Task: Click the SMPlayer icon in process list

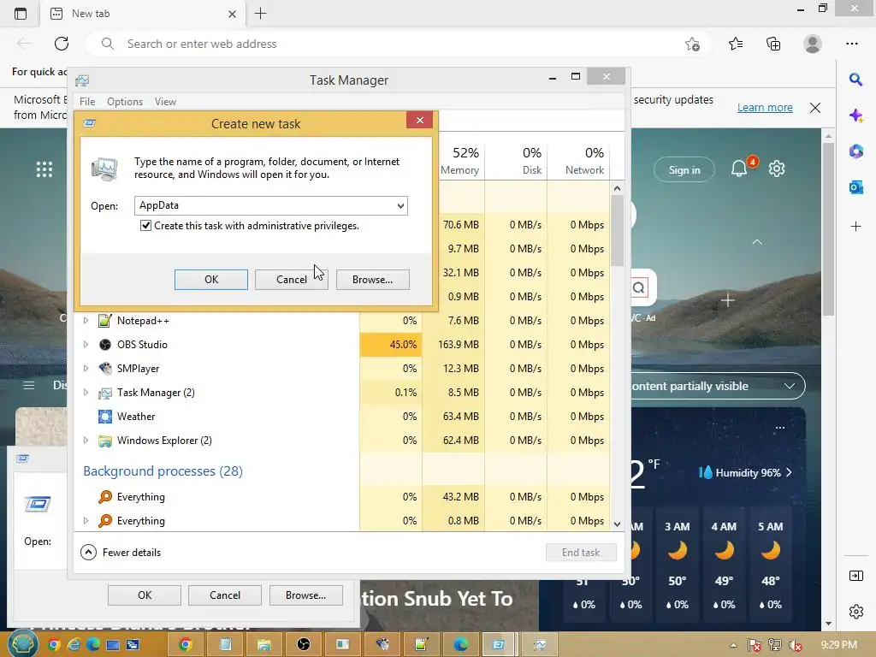Action: click(104, 369)
